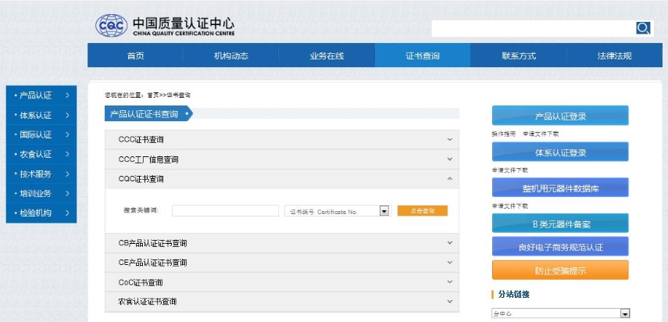Click the CQC logo in header
668x322 pixels.
(111, 27)
